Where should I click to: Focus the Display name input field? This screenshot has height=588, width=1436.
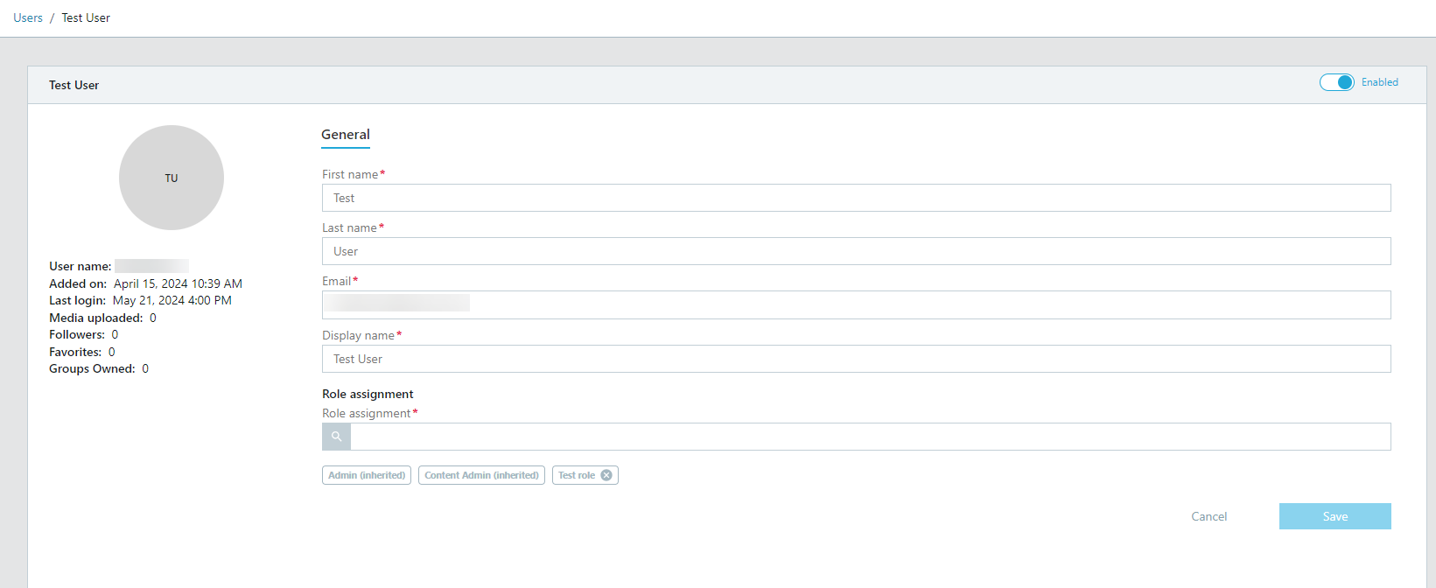856,359
